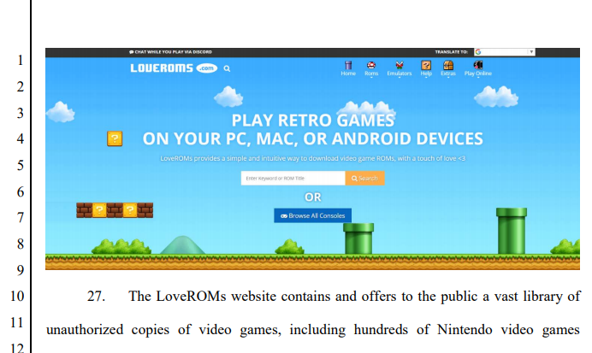Click paragraph number "27."
Viewport: 592px width, 353px height.
[x=96, y=296]
